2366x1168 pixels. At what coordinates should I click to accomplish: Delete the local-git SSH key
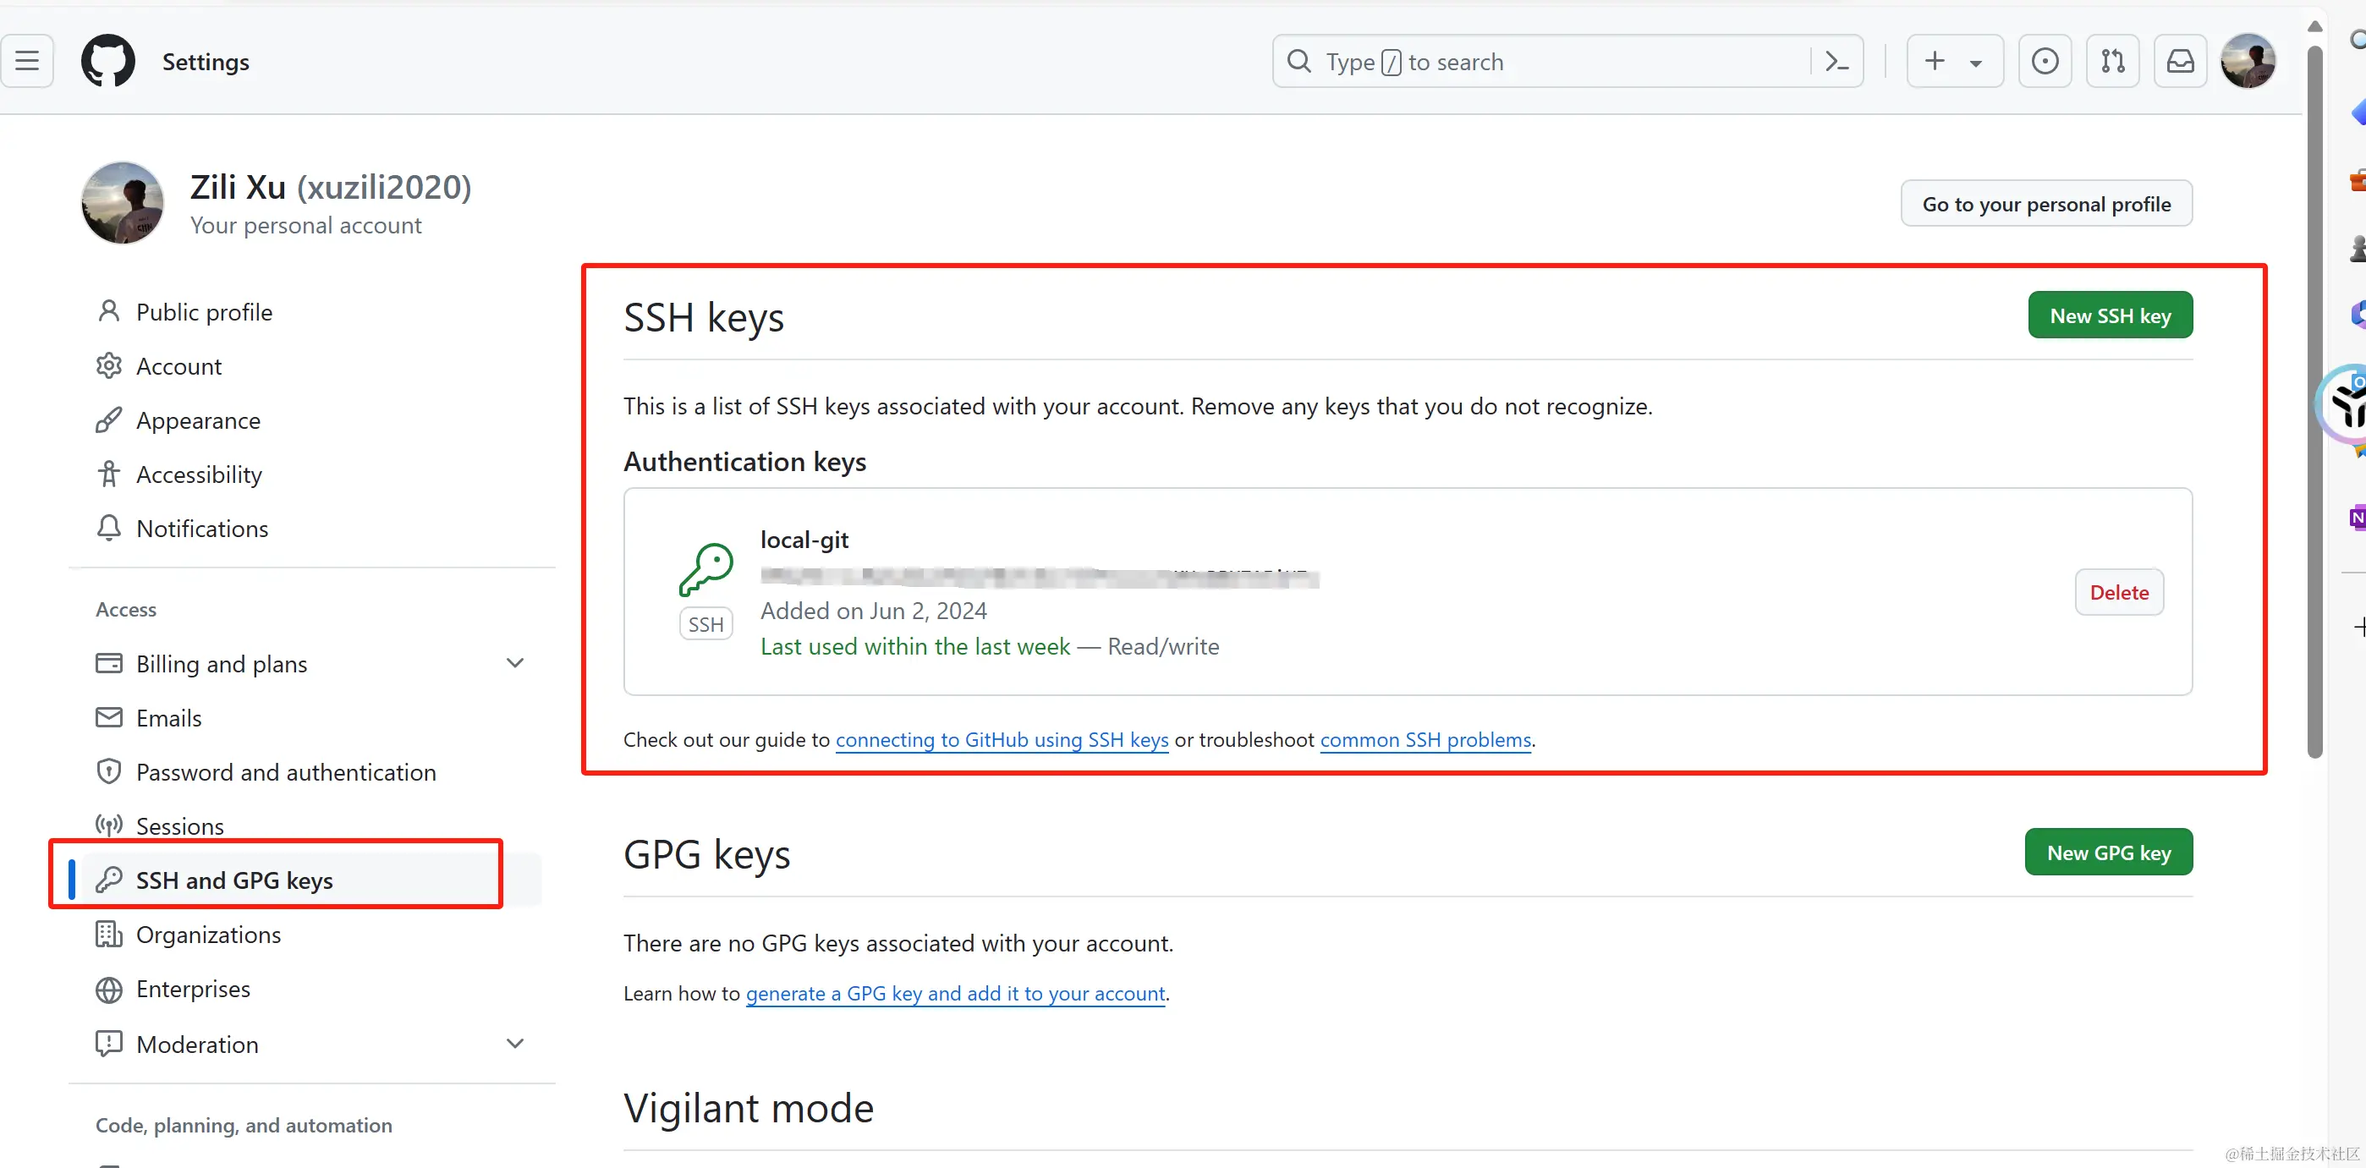(2119, 592)
